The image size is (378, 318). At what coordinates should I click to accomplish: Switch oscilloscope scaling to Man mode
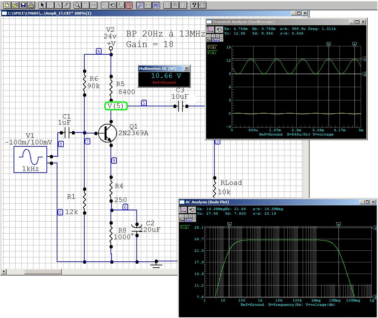pyautogui.click(x=209, y=40)
